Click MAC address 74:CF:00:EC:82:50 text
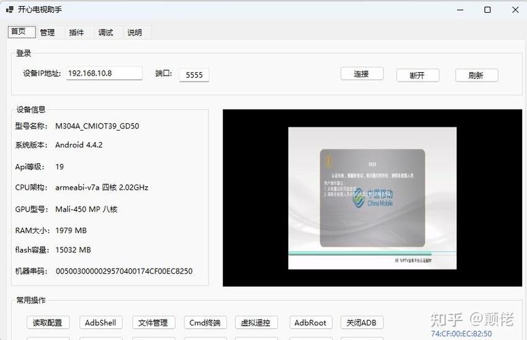 click(x=461, y=334)
